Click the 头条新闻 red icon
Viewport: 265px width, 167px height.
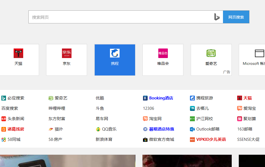[4, 119]
